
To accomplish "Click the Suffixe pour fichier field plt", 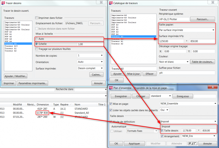I will [187, 73].
